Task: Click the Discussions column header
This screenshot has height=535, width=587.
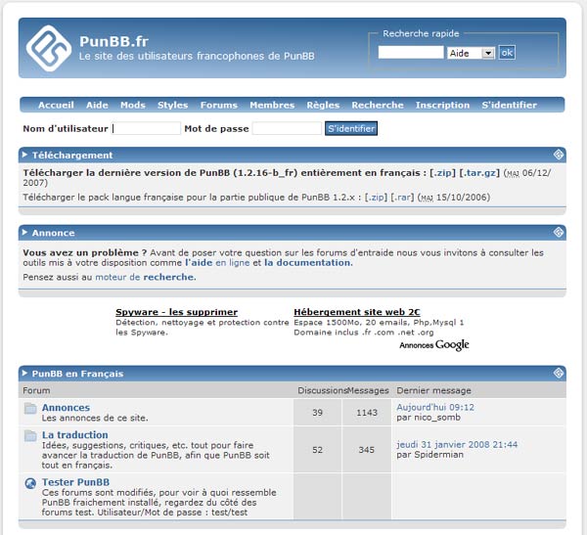Action: [x=322, y=390]
